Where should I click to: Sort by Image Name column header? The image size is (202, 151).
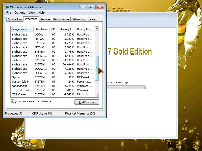(x=22, y=29)
